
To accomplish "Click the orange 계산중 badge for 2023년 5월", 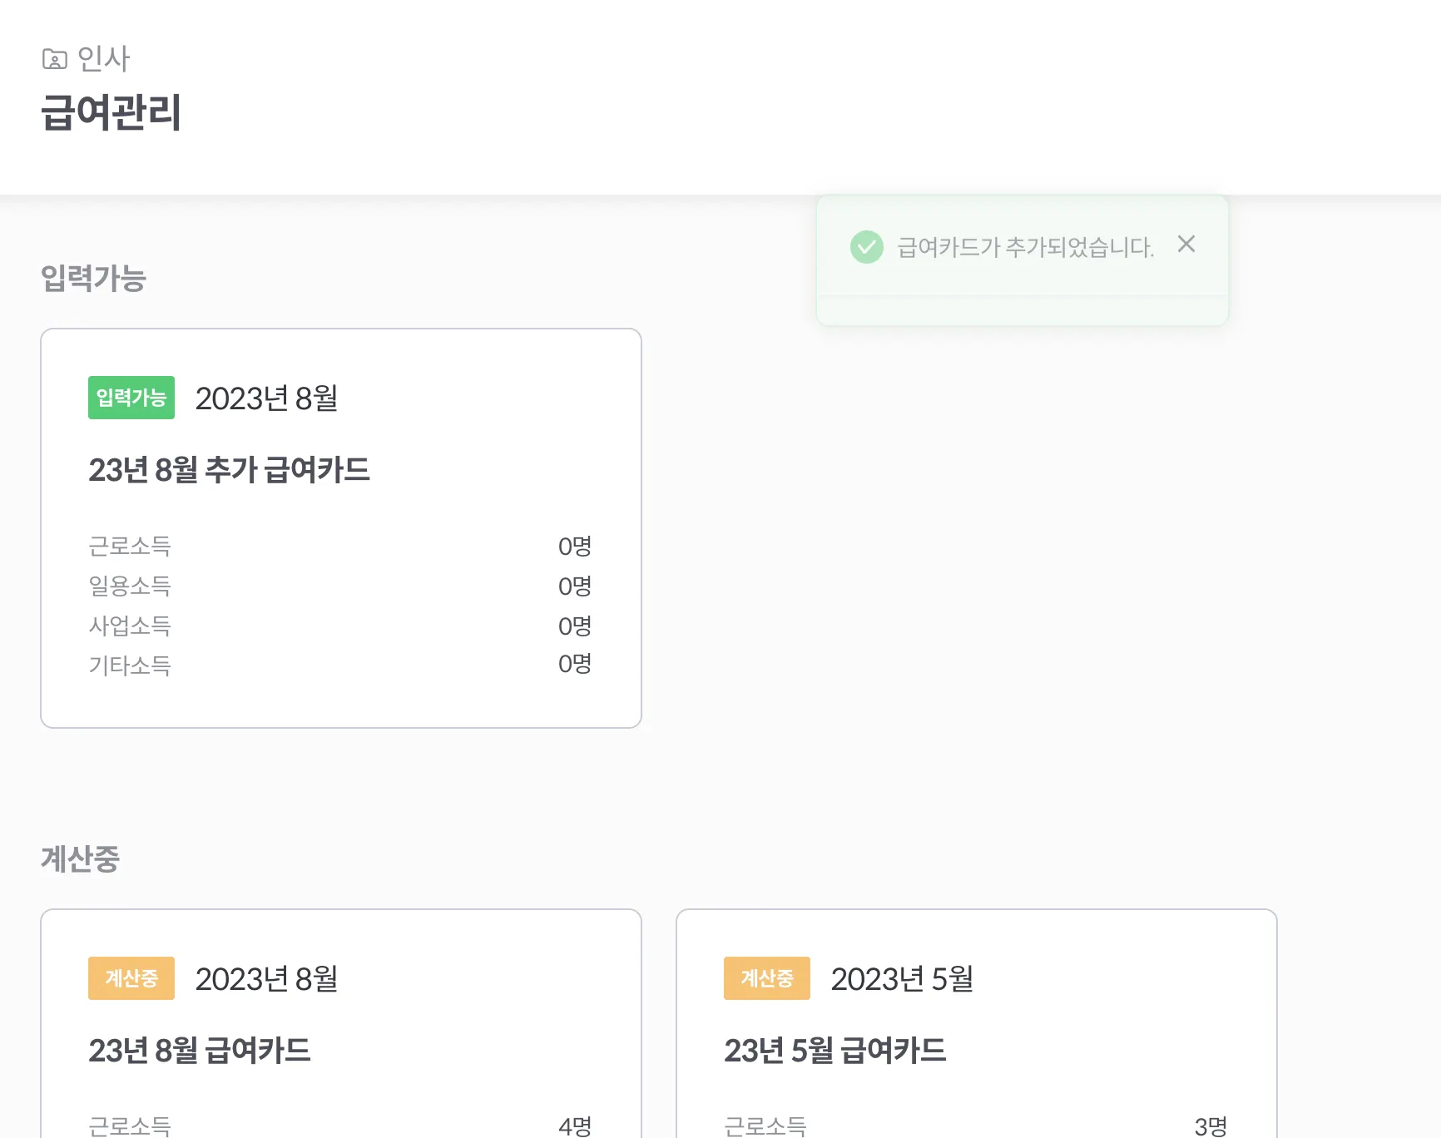I will pos(766,978).
